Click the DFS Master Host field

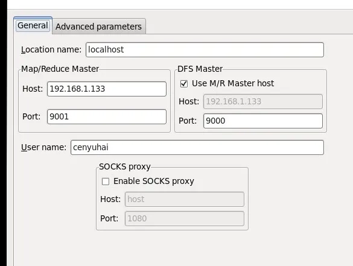tap(263, 101)
